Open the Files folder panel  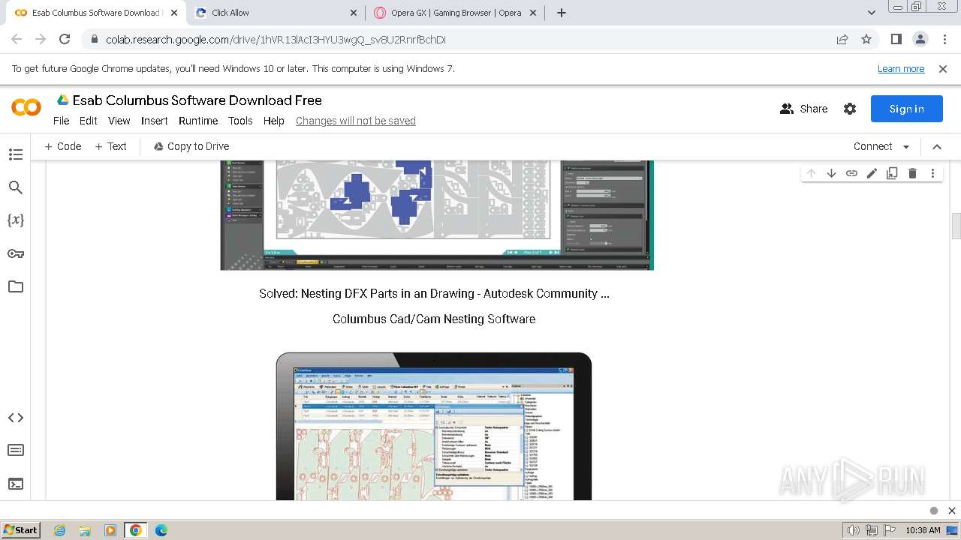point(16,286)
